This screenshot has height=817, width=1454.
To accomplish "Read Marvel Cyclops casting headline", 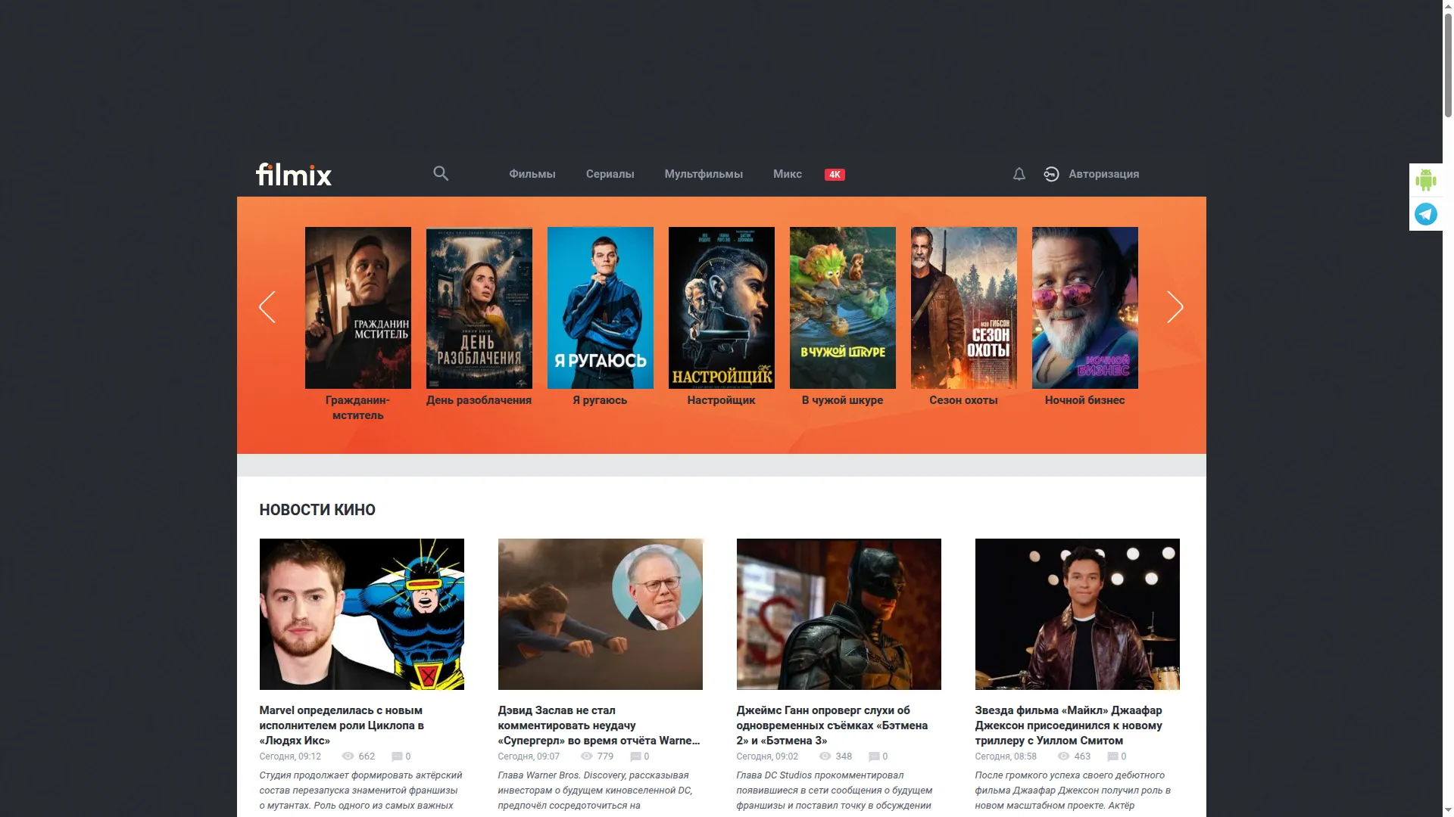I will 342,725.
